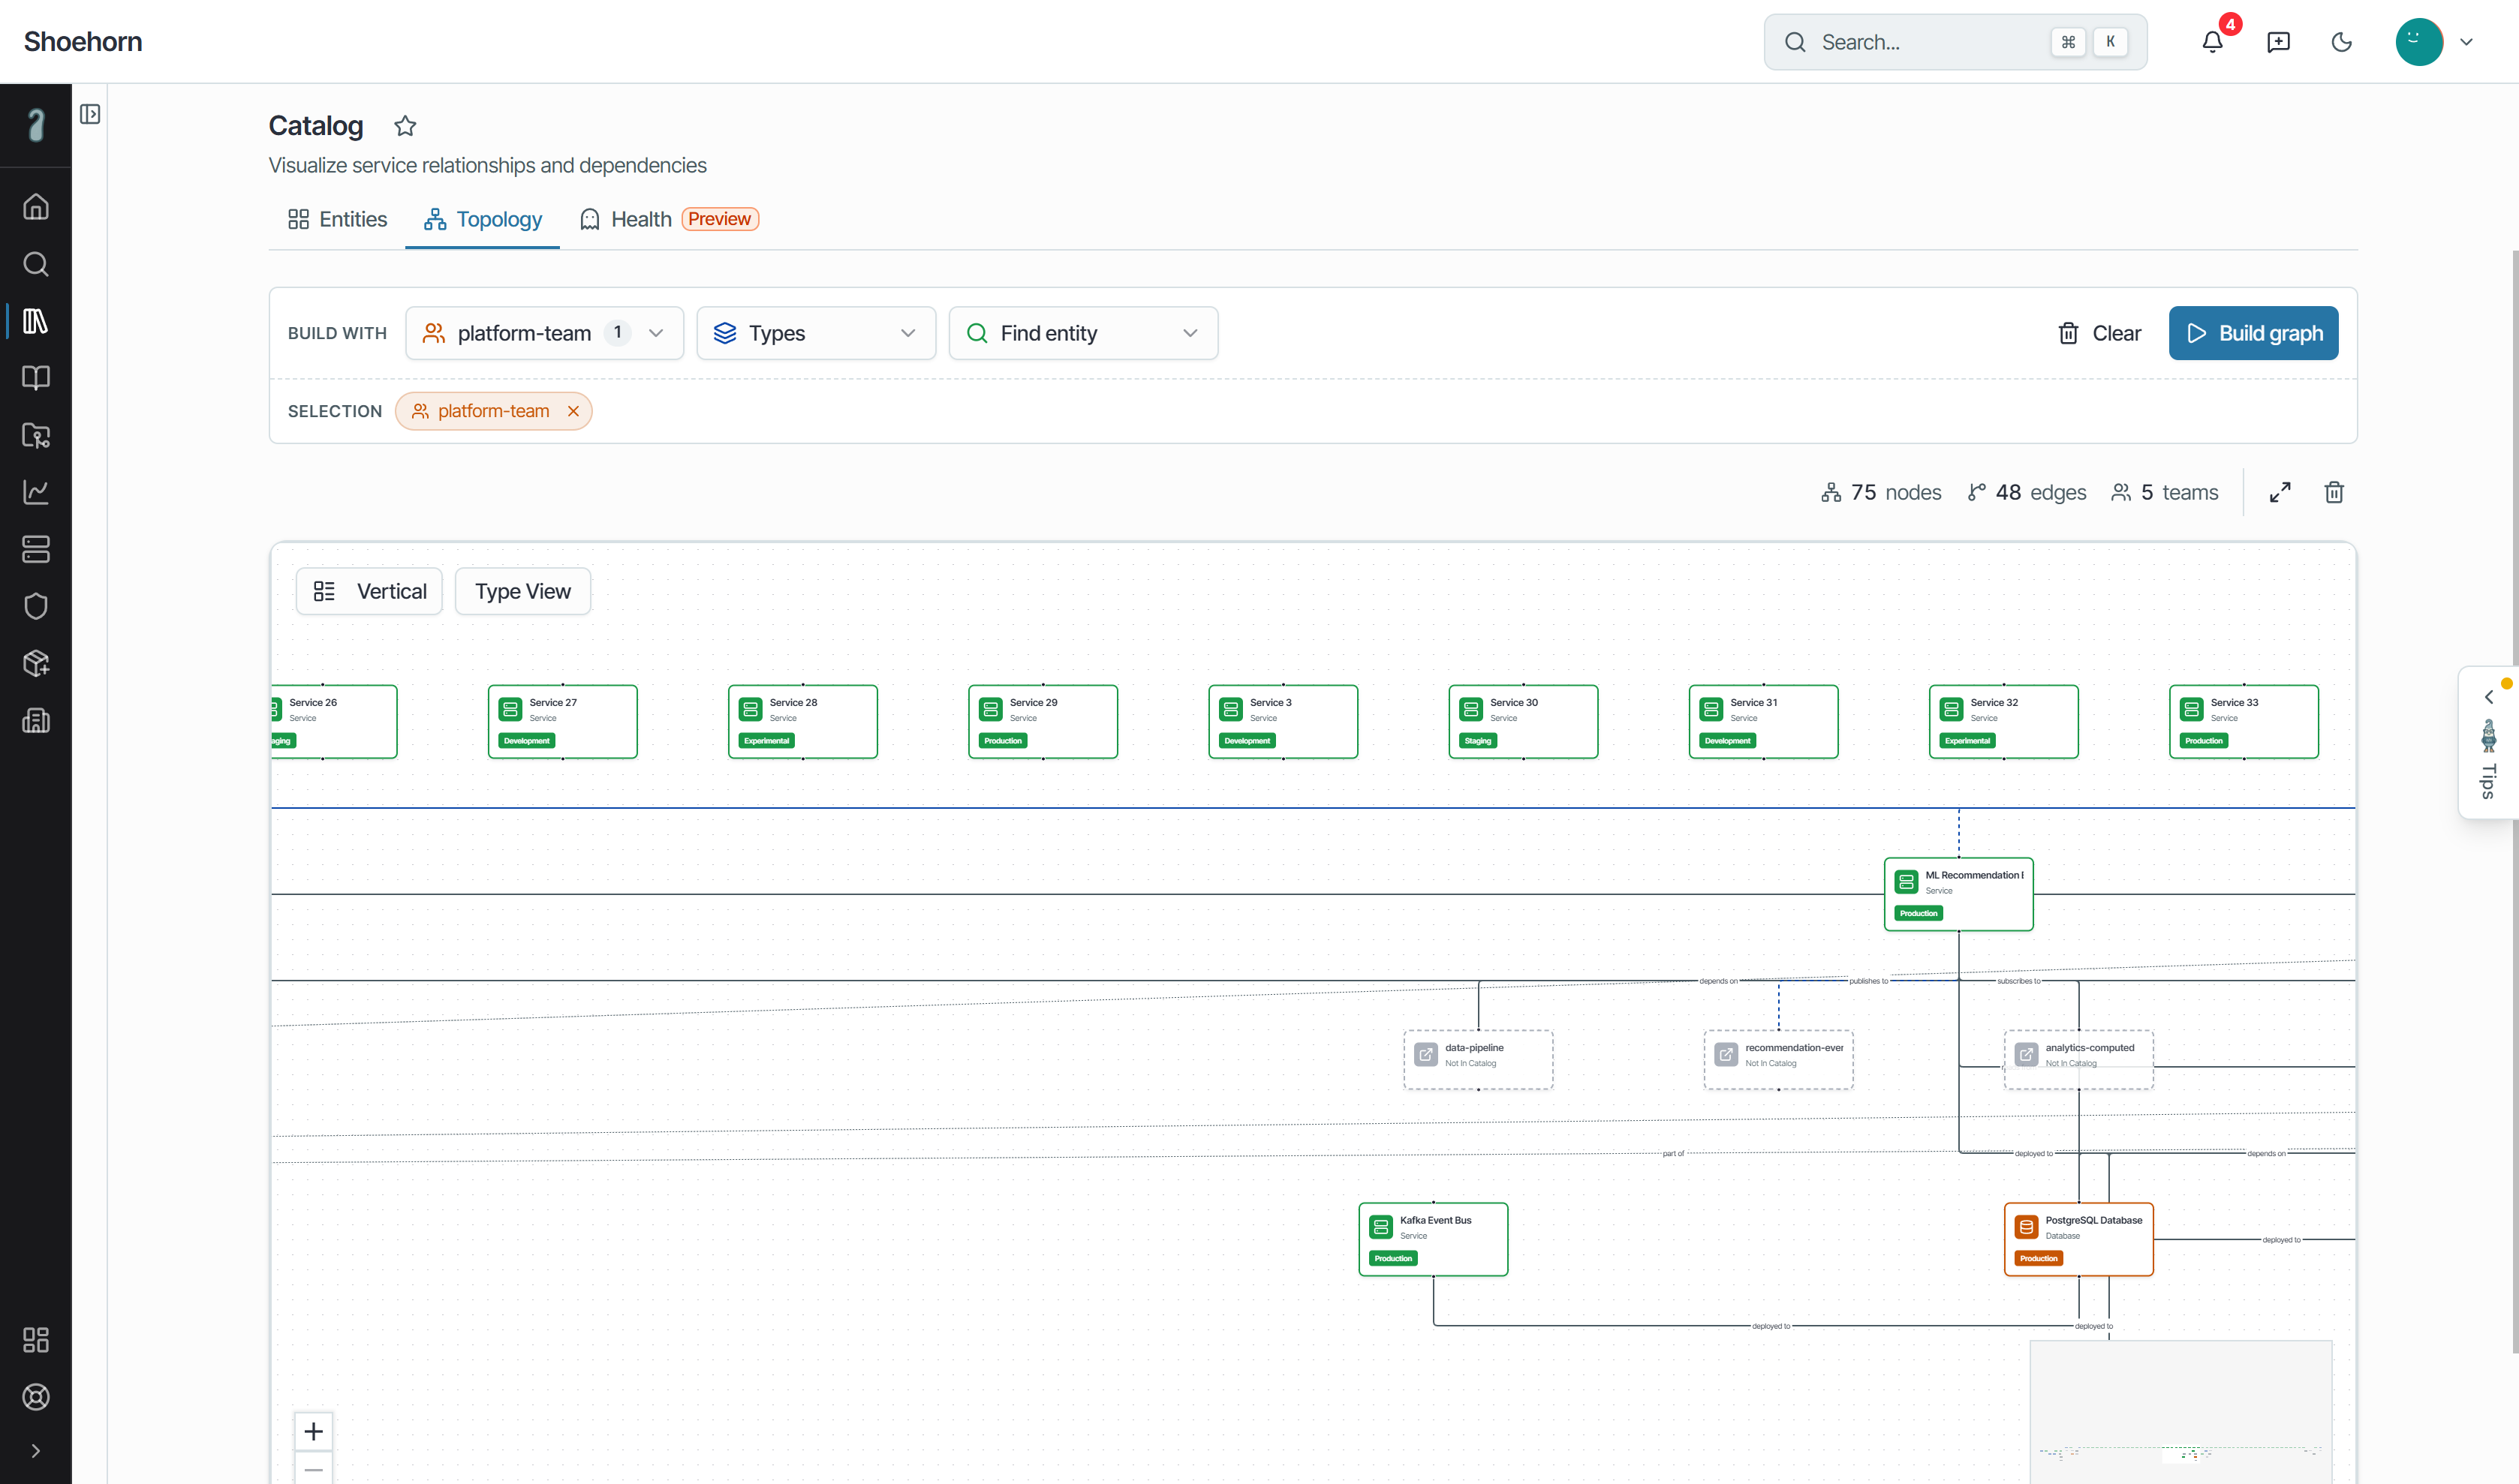Click the ML Recommendation node icon
2519x1484 pixels.
(x=1906, y=882)
